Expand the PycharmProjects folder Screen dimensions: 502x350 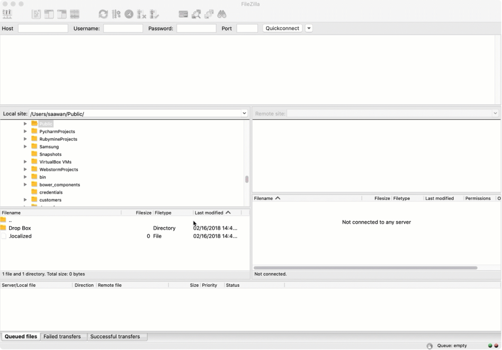point(25,131)
